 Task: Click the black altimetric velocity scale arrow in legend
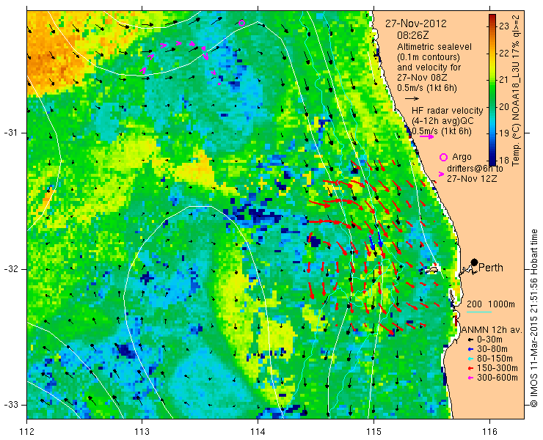point(412,99)
